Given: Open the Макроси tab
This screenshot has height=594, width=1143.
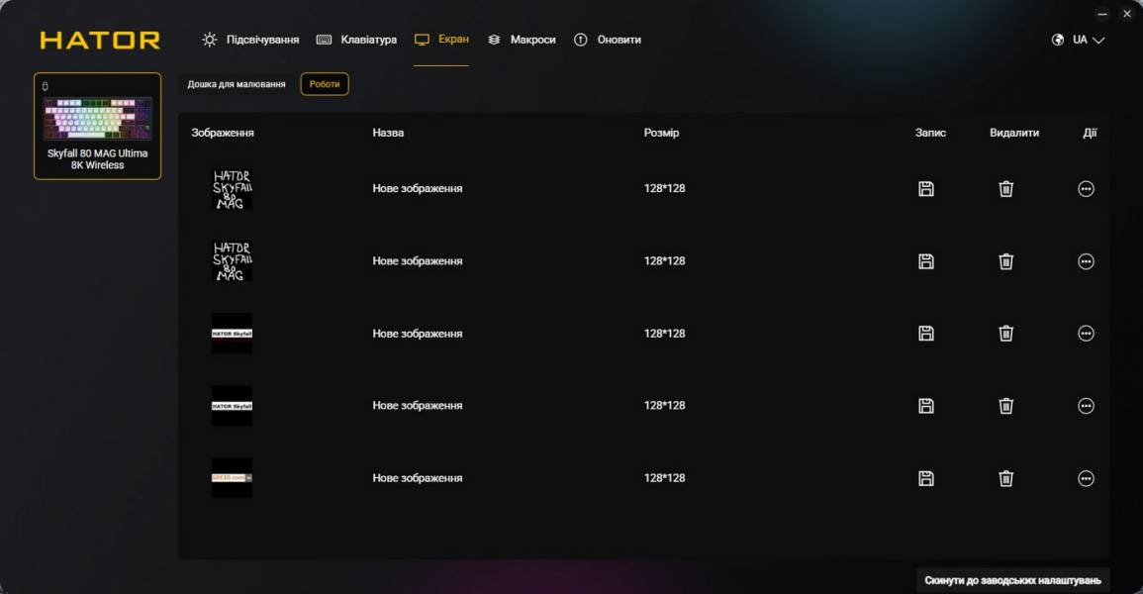Looking at the screenshot, I should [522, 40].
